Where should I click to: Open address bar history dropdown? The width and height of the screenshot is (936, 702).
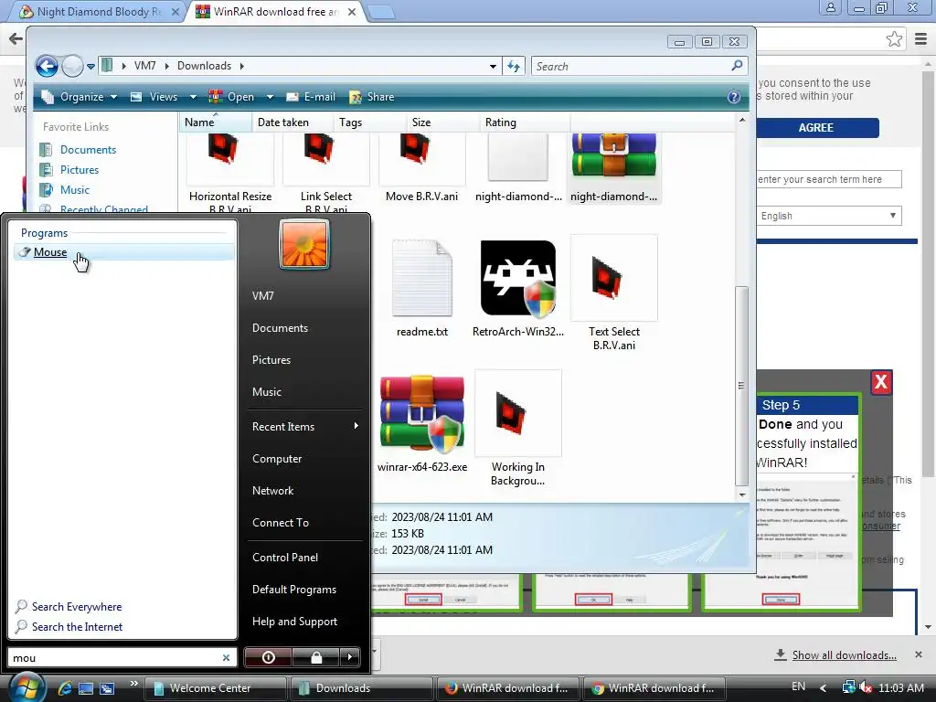(x=493, y=66)
